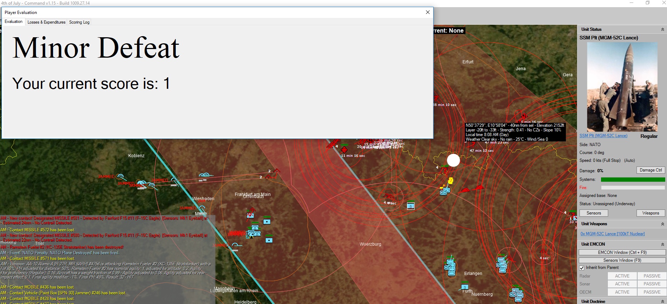Open the Sensors Window (F9)
This screenshot has height=304, width=667.
(622, 260)
